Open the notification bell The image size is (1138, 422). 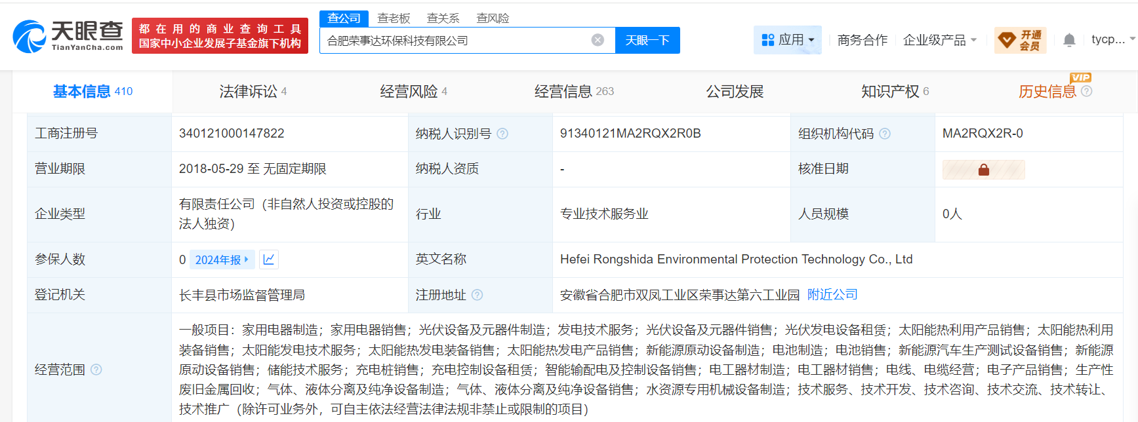point(1069,40)
